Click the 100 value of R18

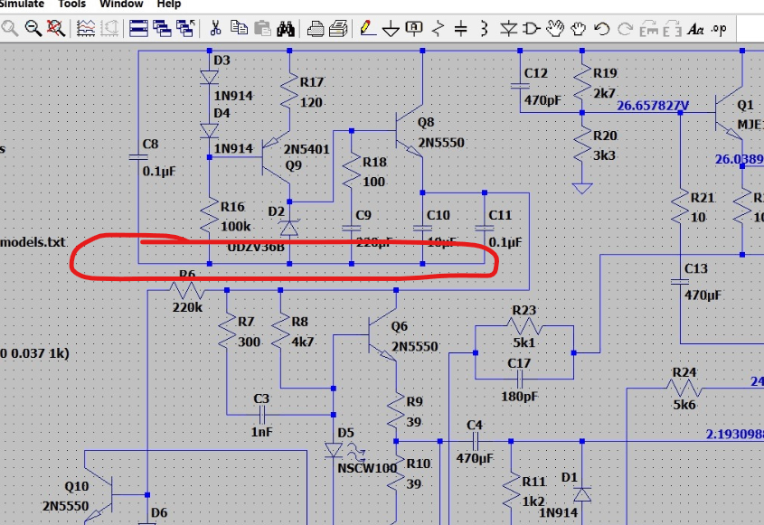[x=373, y=182]
